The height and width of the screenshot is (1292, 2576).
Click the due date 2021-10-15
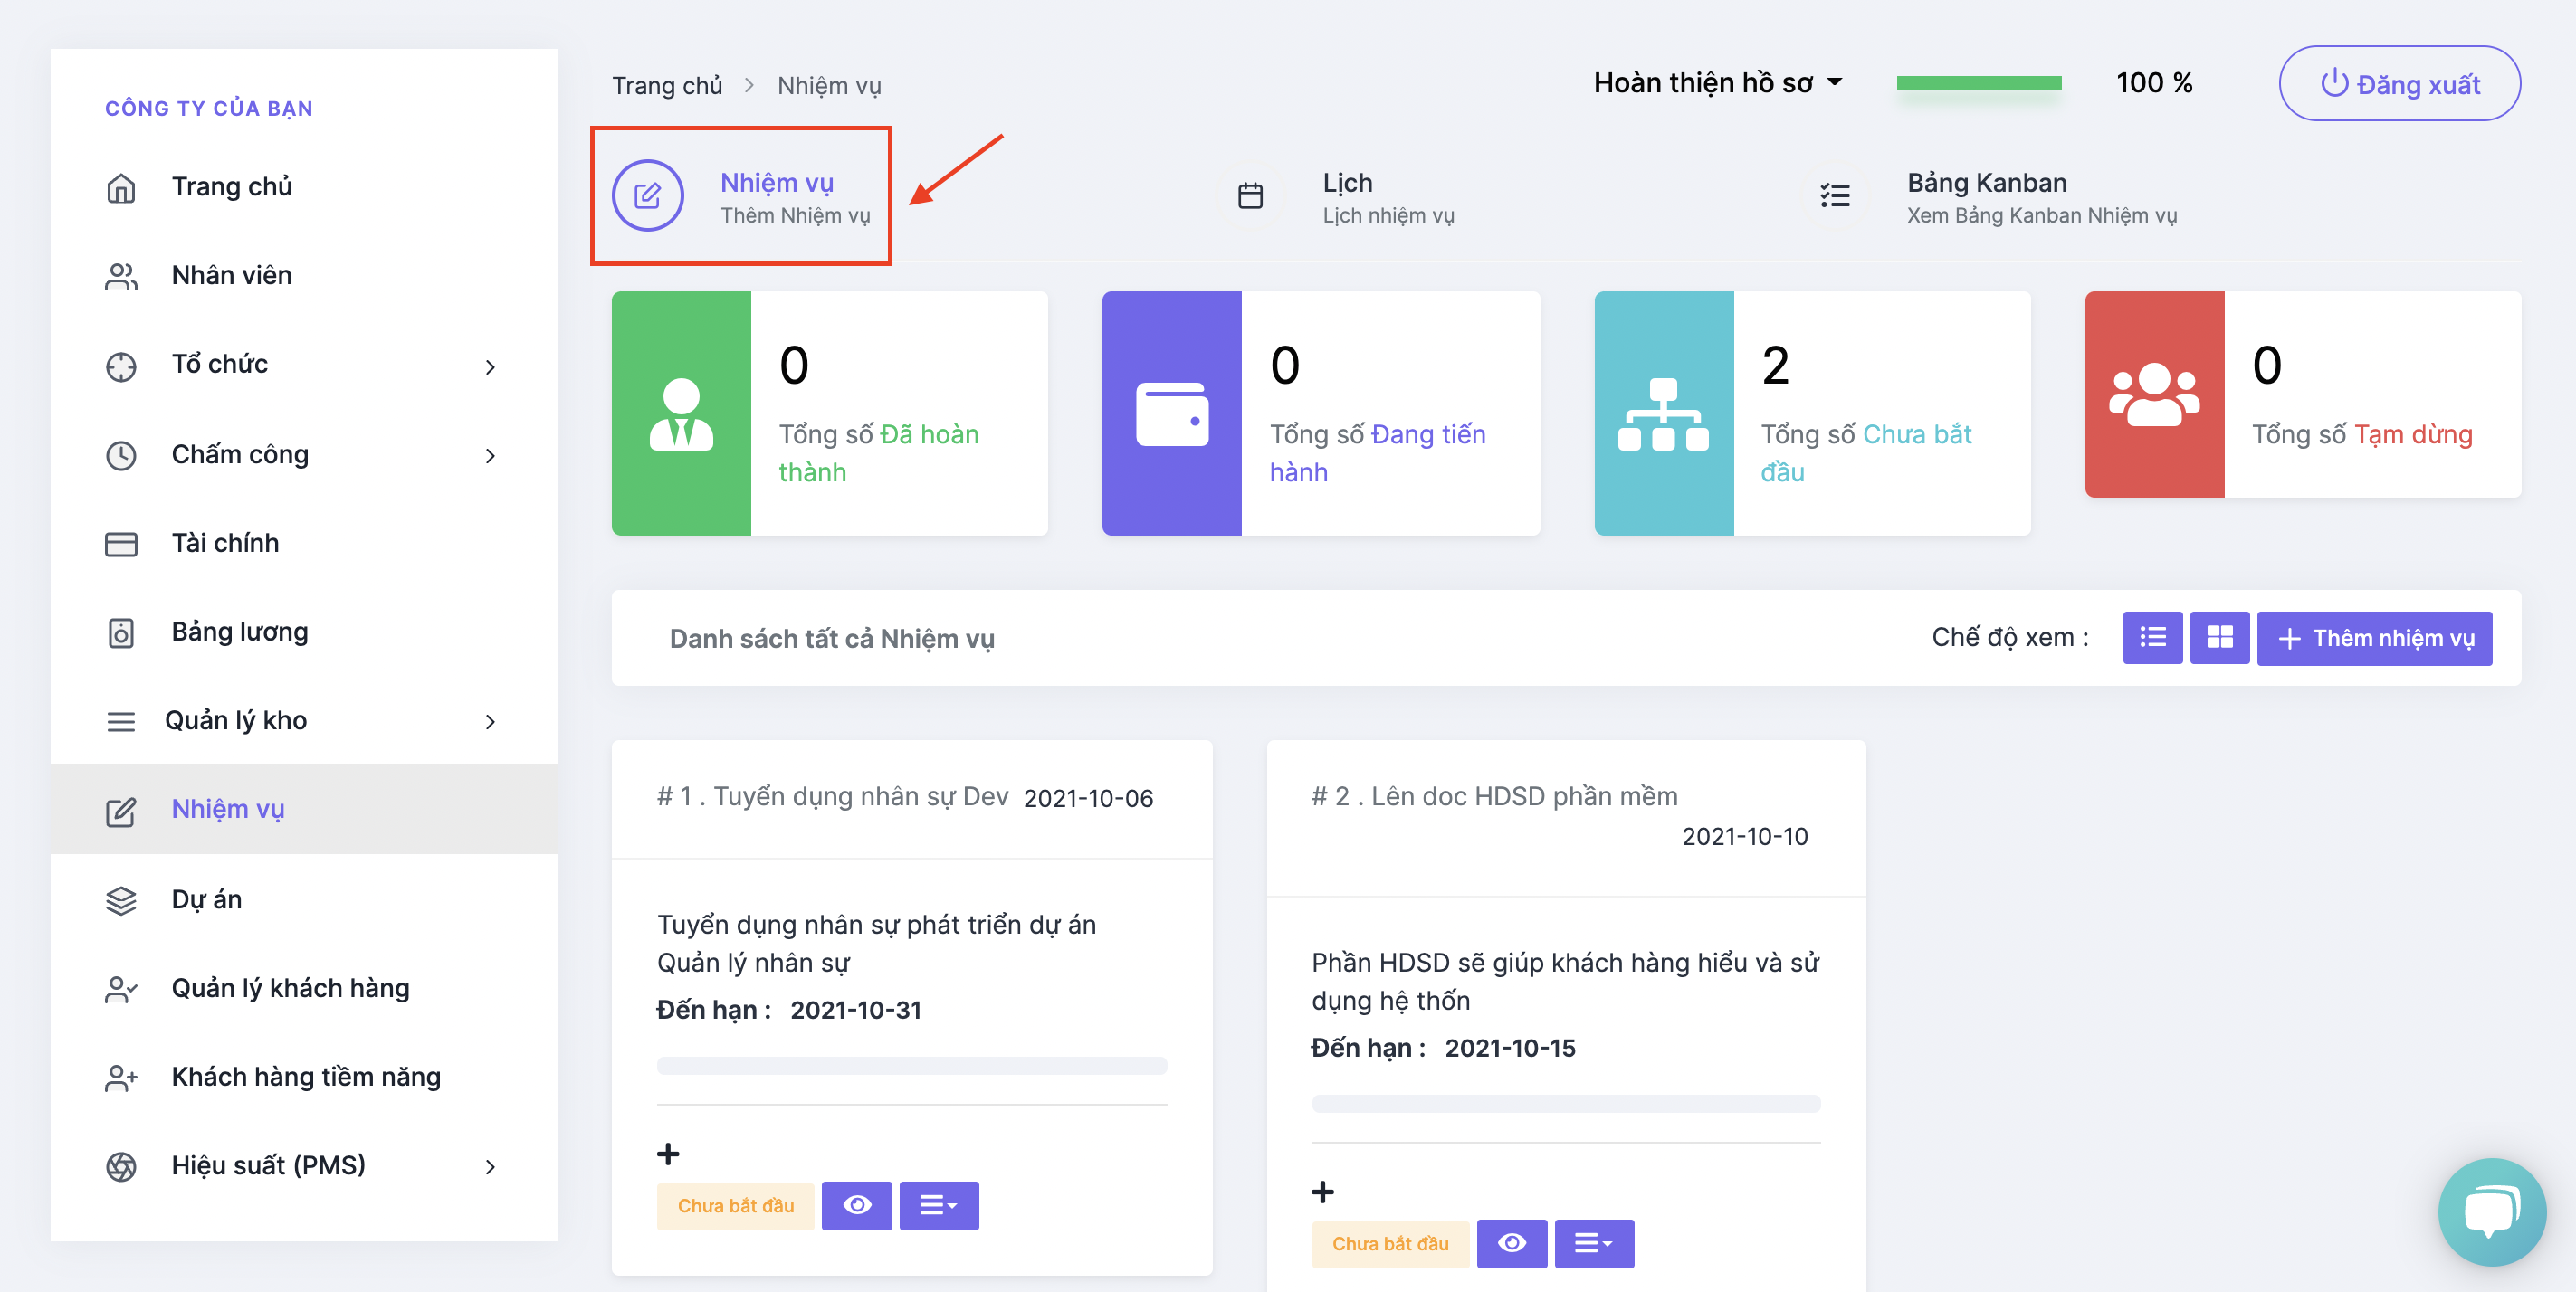coord(1509,1049)
